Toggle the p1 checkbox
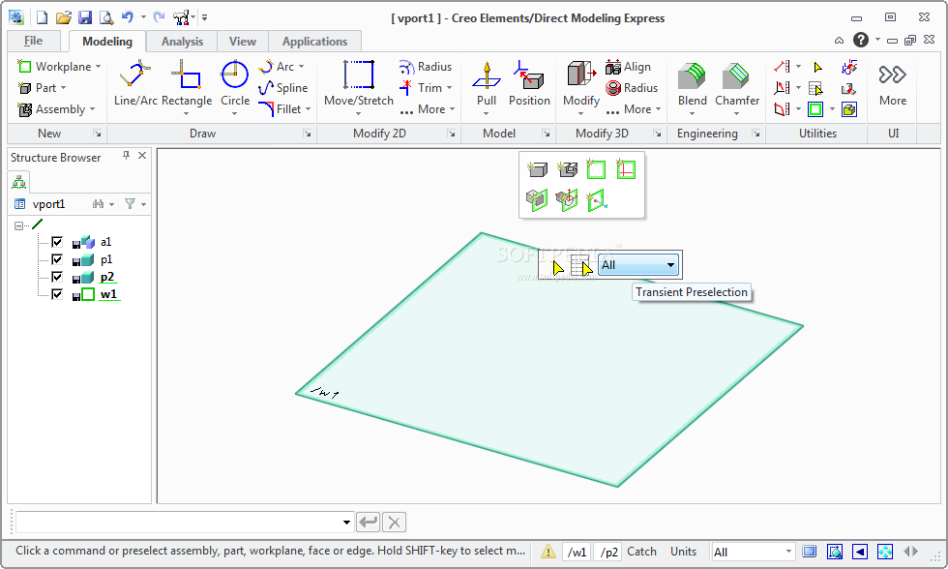 tap(57, 259)
